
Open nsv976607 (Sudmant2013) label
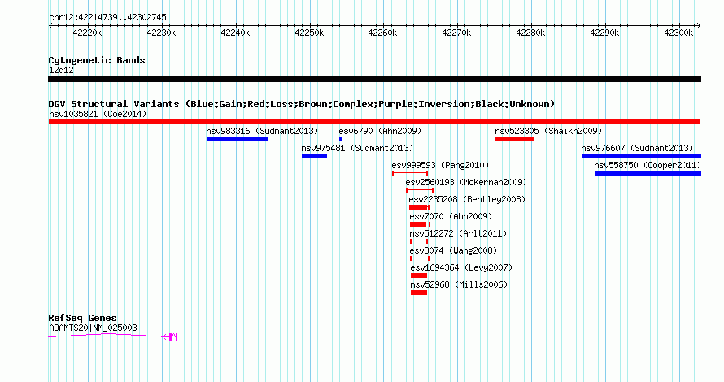pyautogui.click(x=637, y=148)
